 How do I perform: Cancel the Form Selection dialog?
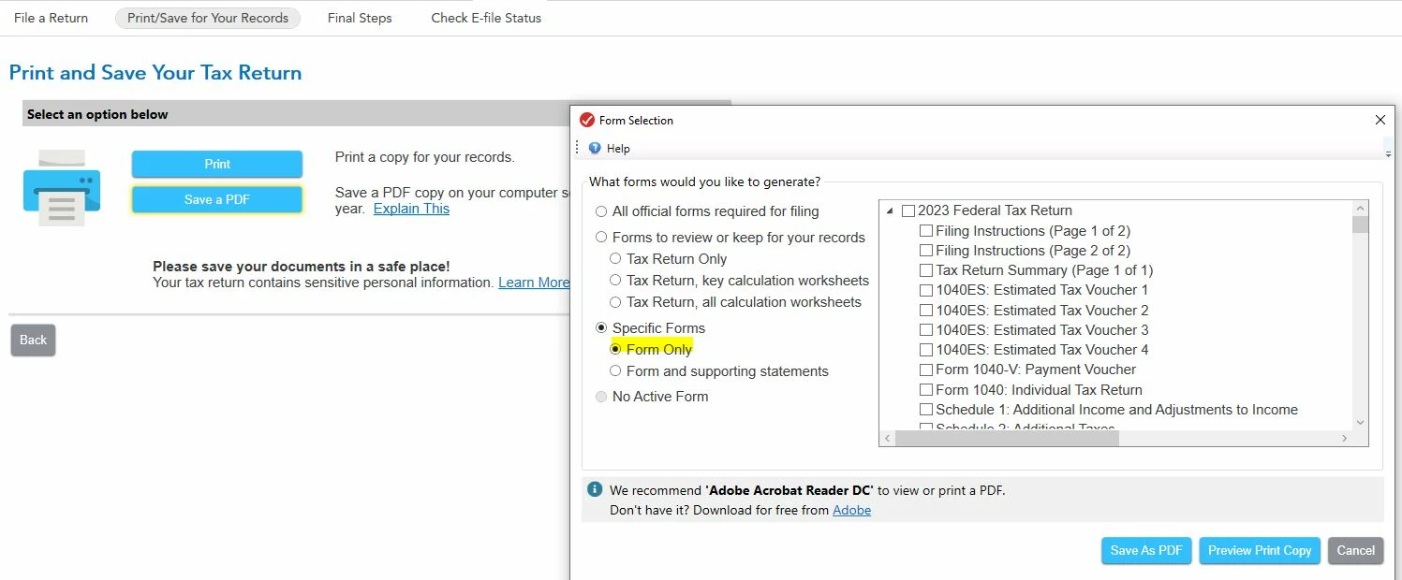coord(1355,551)
